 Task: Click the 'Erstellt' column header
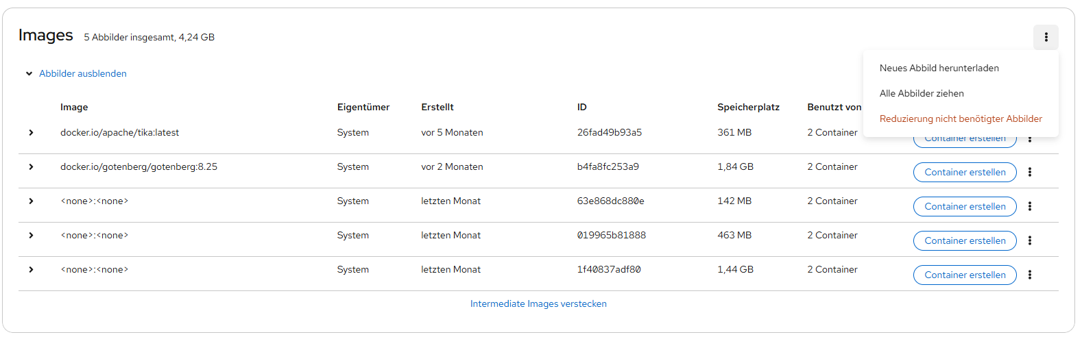[437, 107]
